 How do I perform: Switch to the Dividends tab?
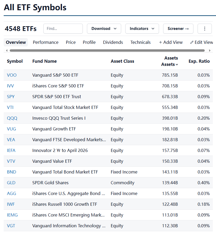pos(113,42)
